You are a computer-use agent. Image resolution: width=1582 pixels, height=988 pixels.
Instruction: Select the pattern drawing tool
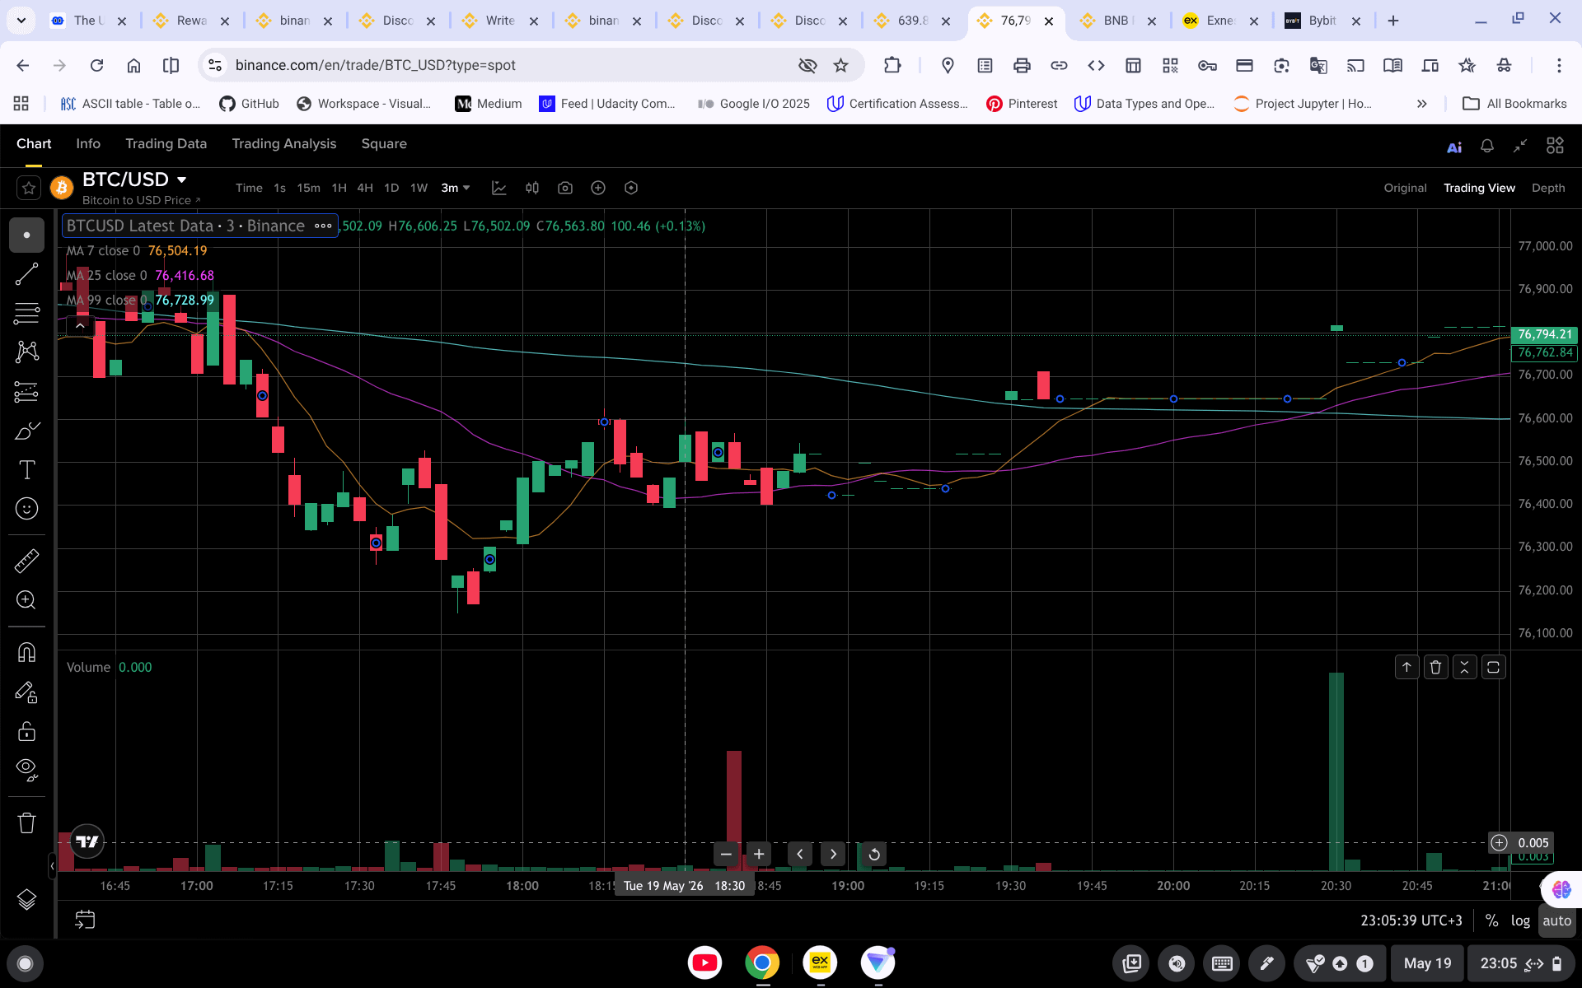(26, 352)
